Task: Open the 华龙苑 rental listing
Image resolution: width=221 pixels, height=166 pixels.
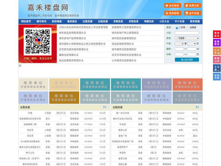Action: pyautogui.click(x=122, y=124)
